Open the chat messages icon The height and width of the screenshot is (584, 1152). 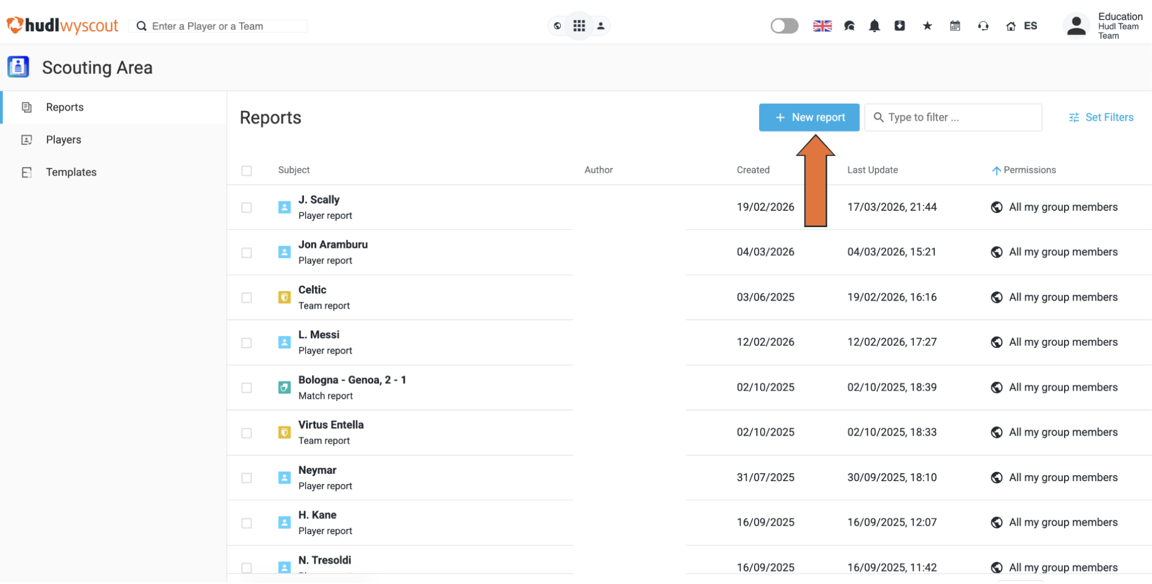(x=849, y=26)
